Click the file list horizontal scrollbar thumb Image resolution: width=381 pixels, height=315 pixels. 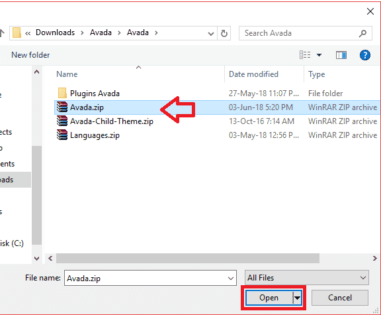tap(188, 258)
